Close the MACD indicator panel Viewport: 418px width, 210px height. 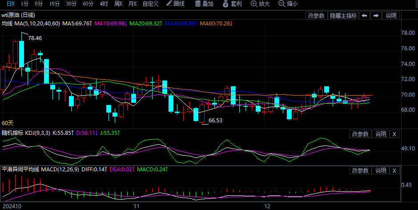(394, 170)
